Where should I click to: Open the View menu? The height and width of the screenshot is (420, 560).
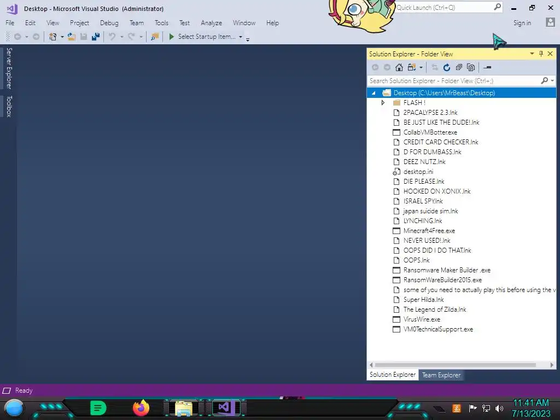[x=52, y=23]
